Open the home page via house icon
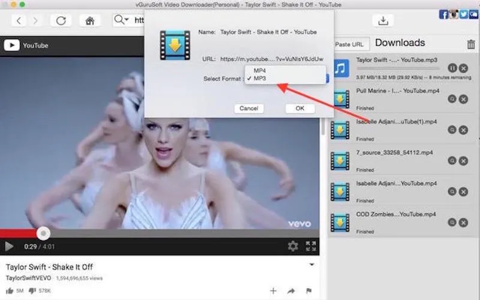This screenshot has height=300, width=480. click(x=89, y=21)
